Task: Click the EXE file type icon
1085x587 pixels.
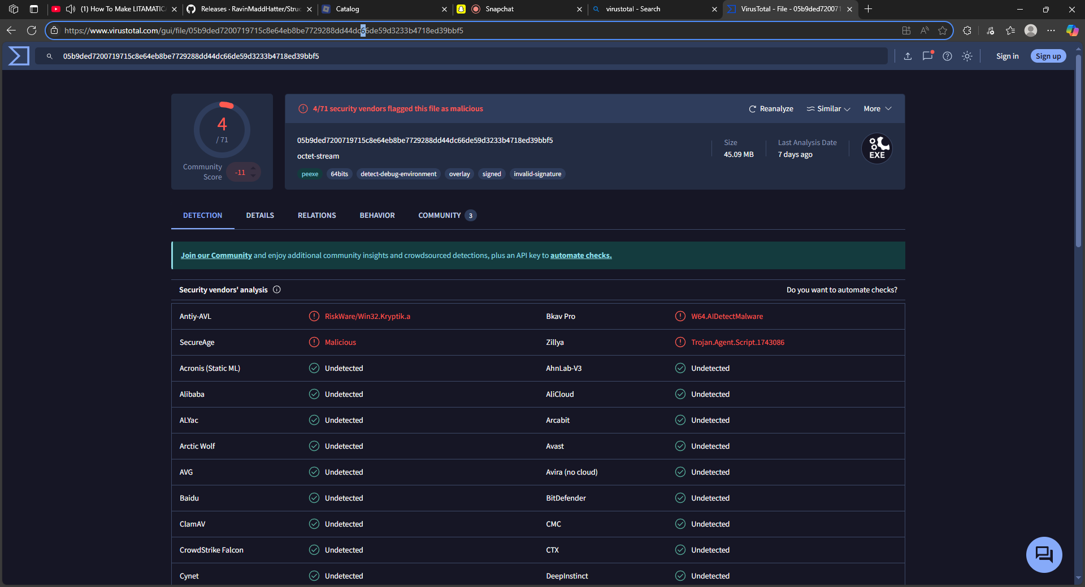Action: pyautogui.click(x=877, y=148)
